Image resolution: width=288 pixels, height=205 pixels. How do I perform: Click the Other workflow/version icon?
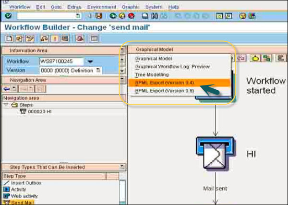click(20, 38)
